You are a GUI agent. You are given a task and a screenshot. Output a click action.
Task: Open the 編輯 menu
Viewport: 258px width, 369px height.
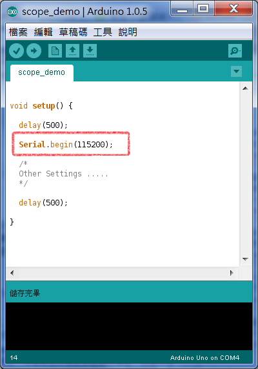(x=43, y=32)
